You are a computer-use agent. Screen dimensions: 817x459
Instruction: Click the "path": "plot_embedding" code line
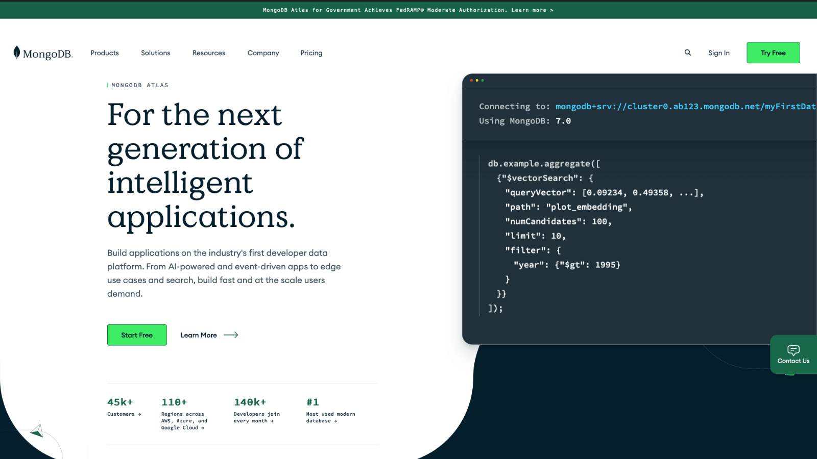(x=568, y=207)
